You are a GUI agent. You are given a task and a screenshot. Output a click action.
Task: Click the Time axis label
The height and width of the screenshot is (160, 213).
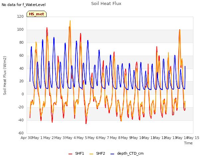(x=188, y=143)
